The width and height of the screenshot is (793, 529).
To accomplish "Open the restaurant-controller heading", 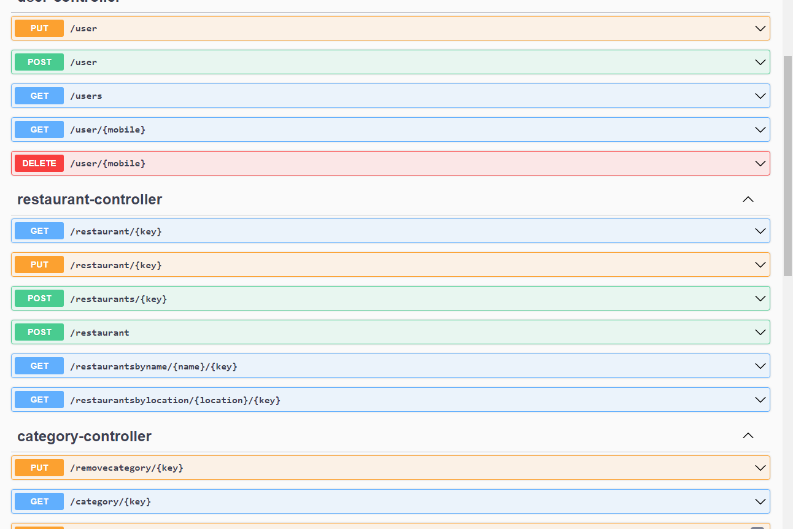I will pyautogui.click(x=90, y=199).
